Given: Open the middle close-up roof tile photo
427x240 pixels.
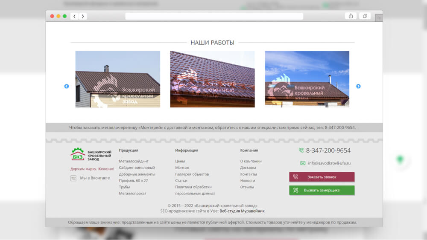Looking at the screenshot, I should (212, 79).
